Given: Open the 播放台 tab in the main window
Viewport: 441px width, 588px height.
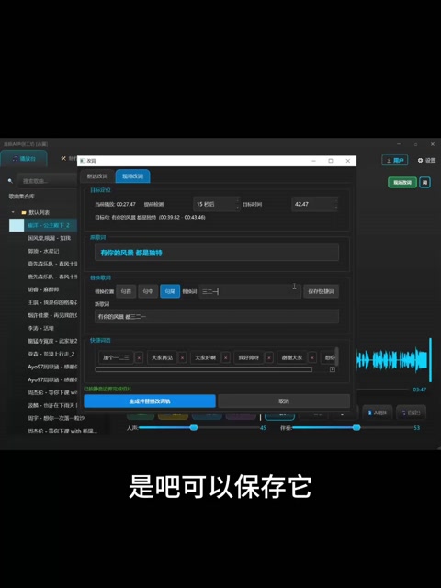Looking at the screenshot, I should 24,159.
